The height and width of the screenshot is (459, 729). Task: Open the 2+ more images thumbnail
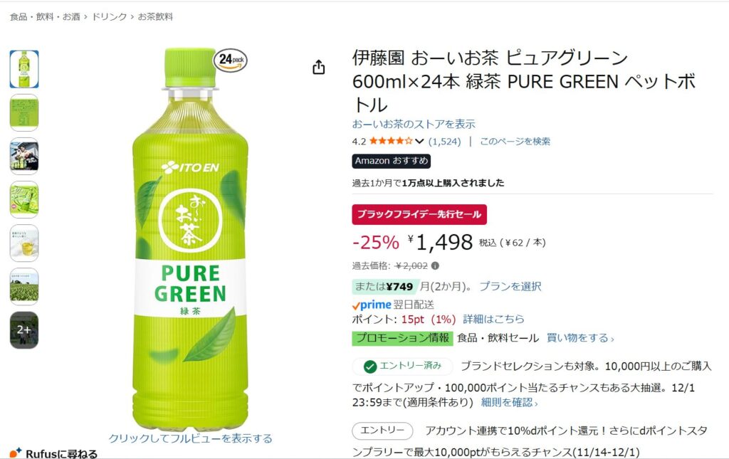(24, 329)
